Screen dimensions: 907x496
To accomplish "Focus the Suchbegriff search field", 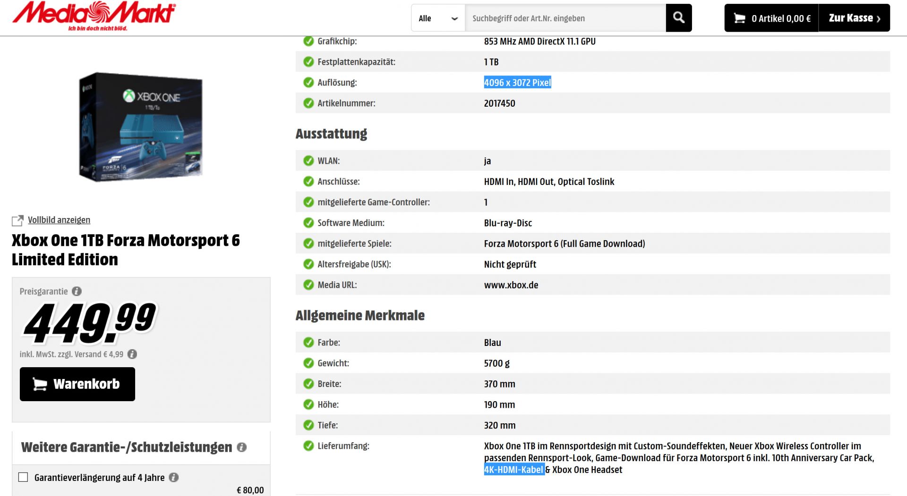I will [x=565, y=18].
